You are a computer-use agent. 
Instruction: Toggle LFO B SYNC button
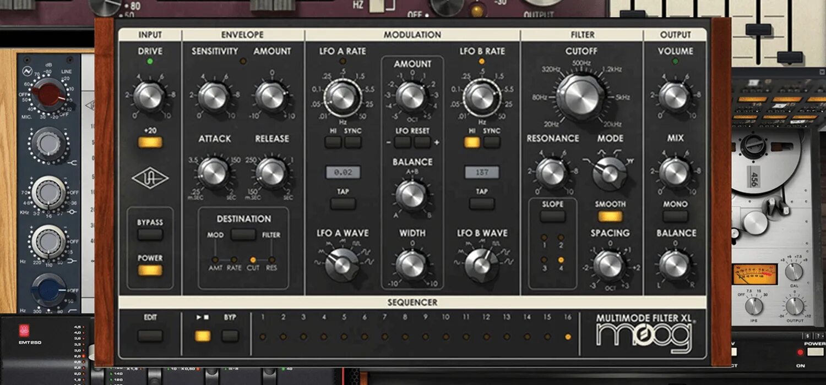pos(492,142)
